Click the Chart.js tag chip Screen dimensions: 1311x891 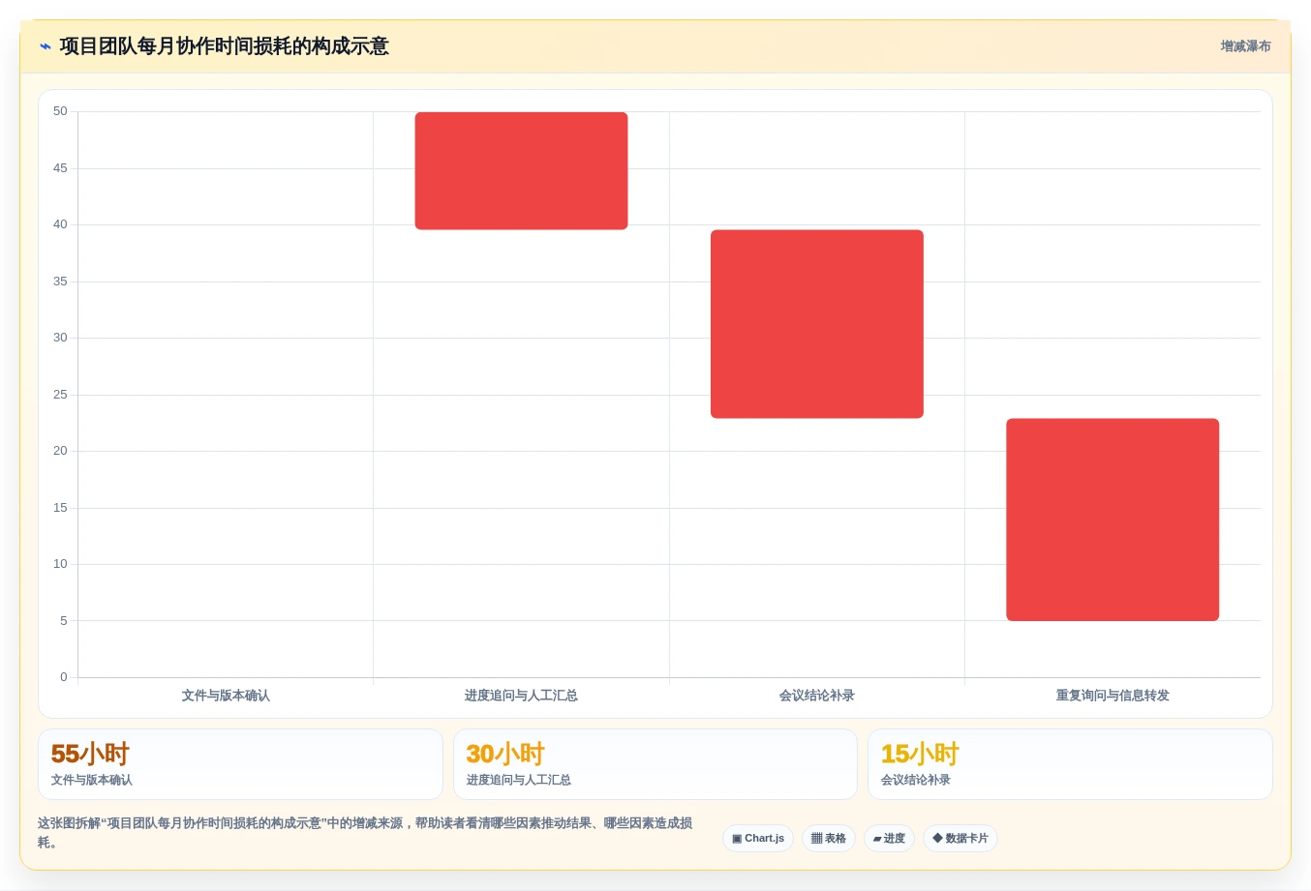[758, 839]
